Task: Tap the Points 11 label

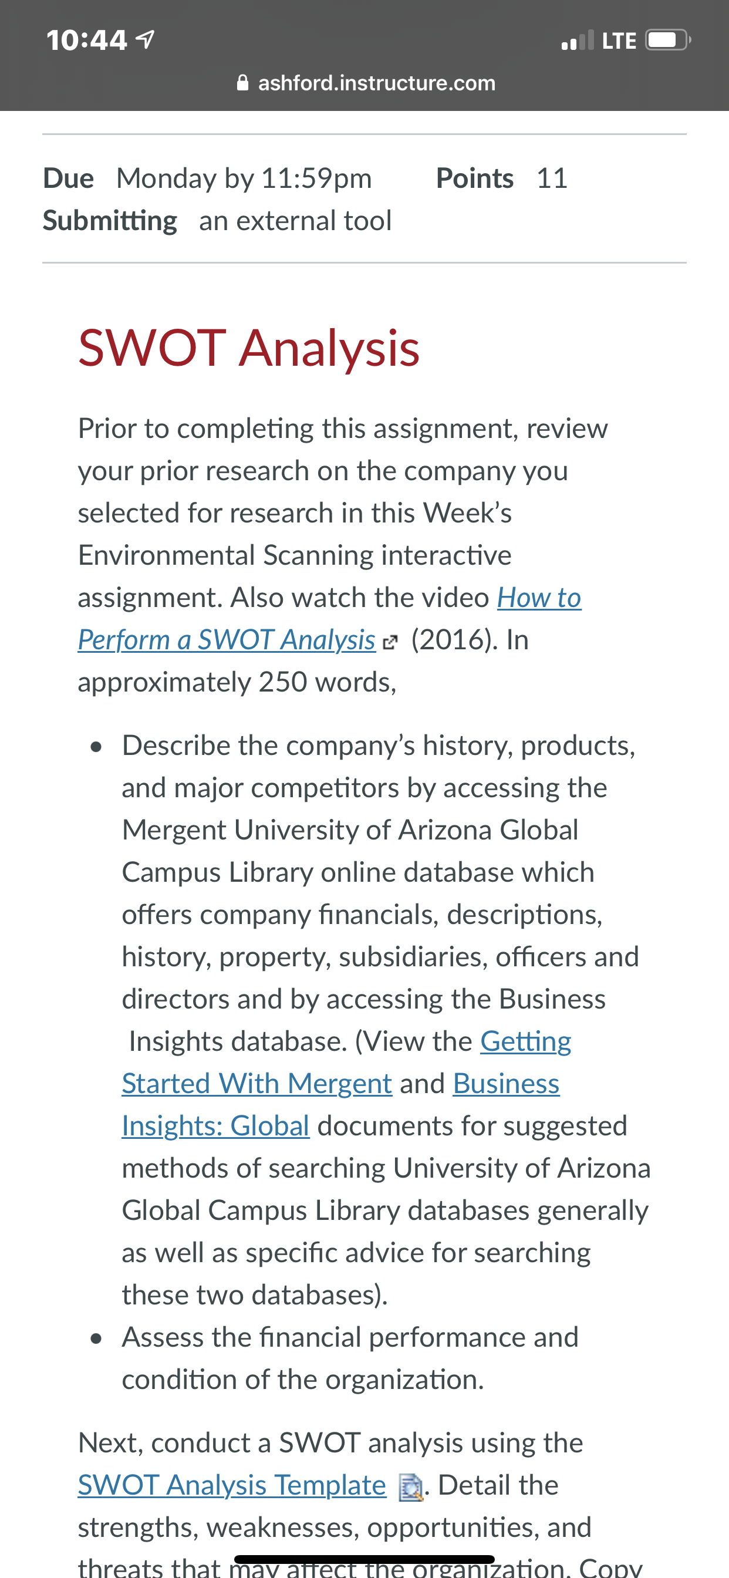Action: (x=502, y=178)
